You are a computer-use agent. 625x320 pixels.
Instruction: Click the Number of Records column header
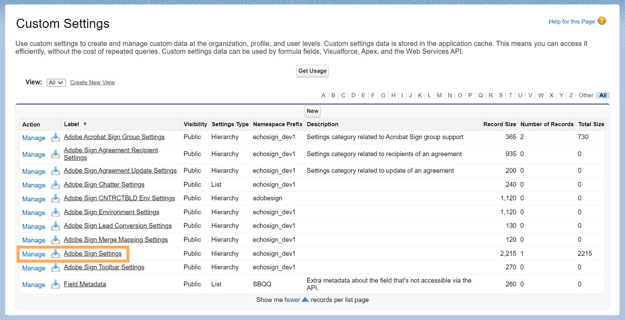point(547,124)
